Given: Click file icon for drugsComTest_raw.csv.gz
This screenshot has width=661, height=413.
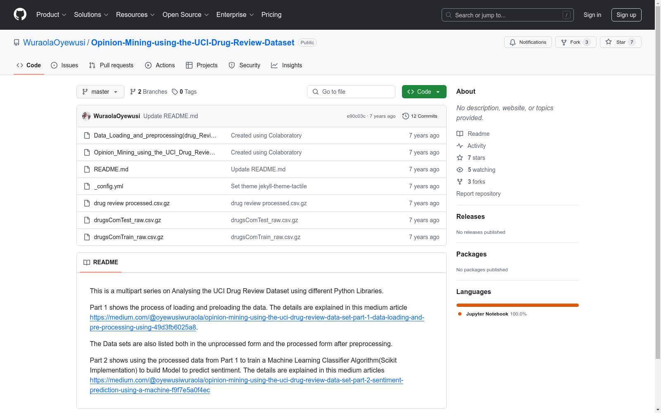Looking at the screenshot, I should (87, 220).
